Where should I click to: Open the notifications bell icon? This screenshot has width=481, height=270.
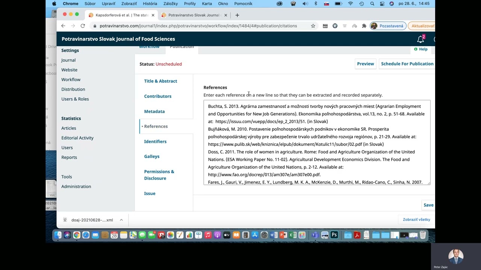[420, 39]
